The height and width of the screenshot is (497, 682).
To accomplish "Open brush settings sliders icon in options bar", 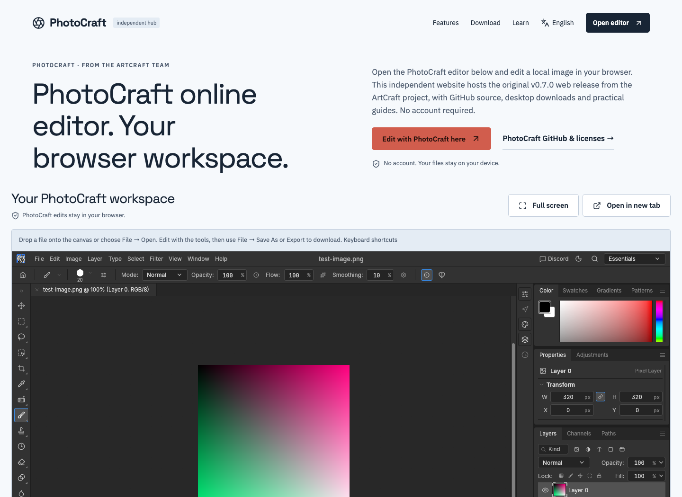I will (x=104, y=275).
